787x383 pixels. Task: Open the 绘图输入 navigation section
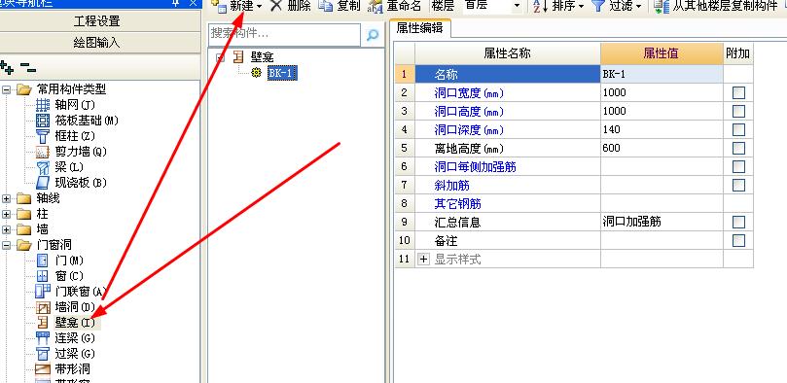point(97,43)
